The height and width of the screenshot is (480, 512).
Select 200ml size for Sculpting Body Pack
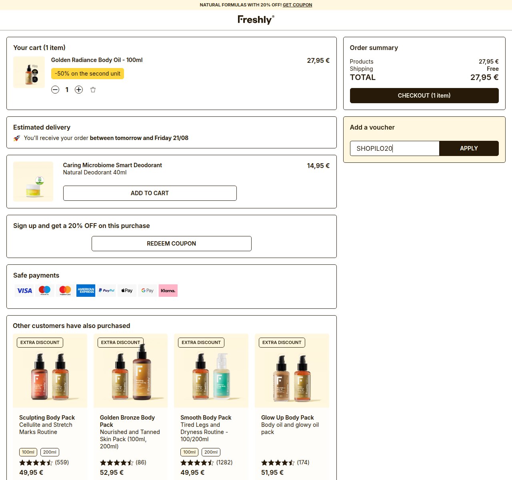[x=50, y=452]
